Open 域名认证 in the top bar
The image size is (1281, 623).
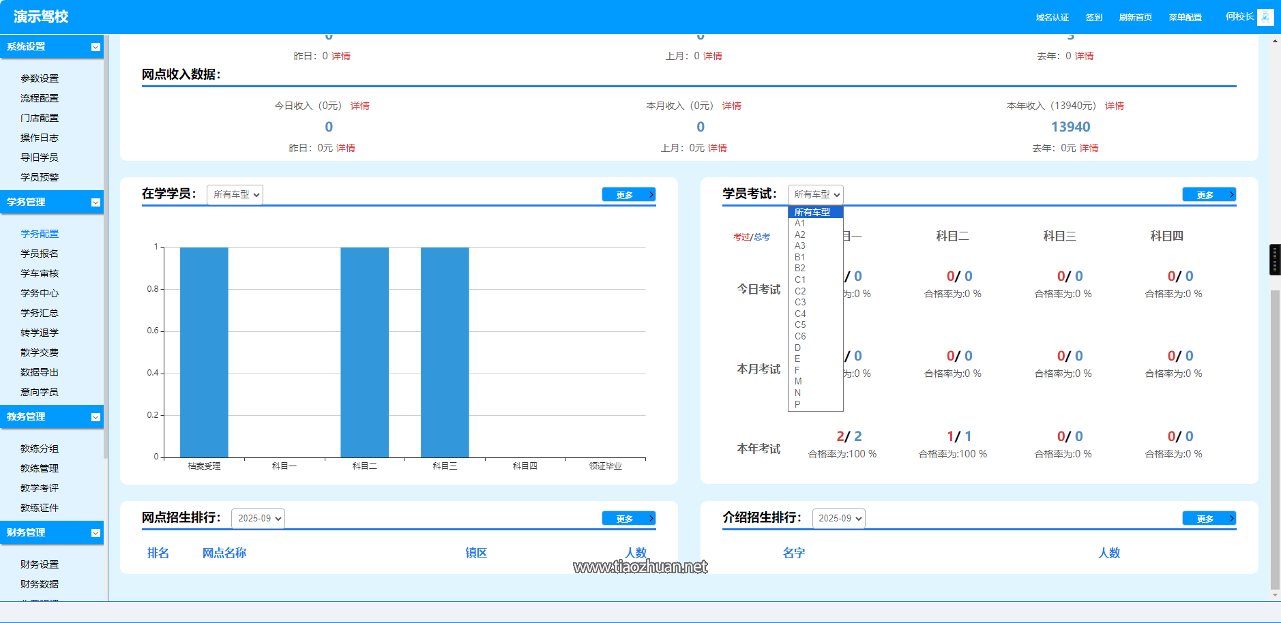[x=1052, y=18]
